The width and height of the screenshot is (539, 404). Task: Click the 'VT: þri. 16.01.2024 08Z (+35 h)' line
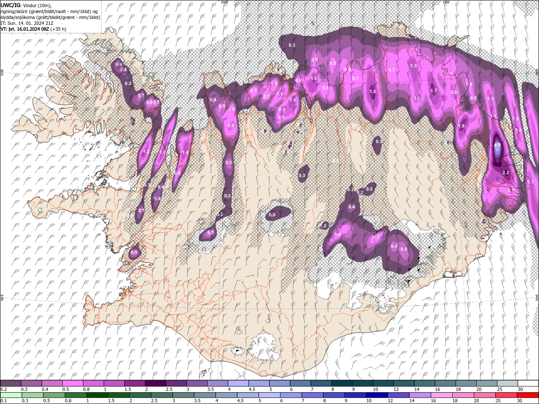click(34, 29)
